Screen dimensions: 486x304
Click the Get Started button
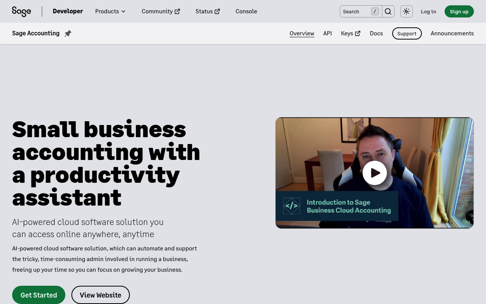tap(39, 295)
